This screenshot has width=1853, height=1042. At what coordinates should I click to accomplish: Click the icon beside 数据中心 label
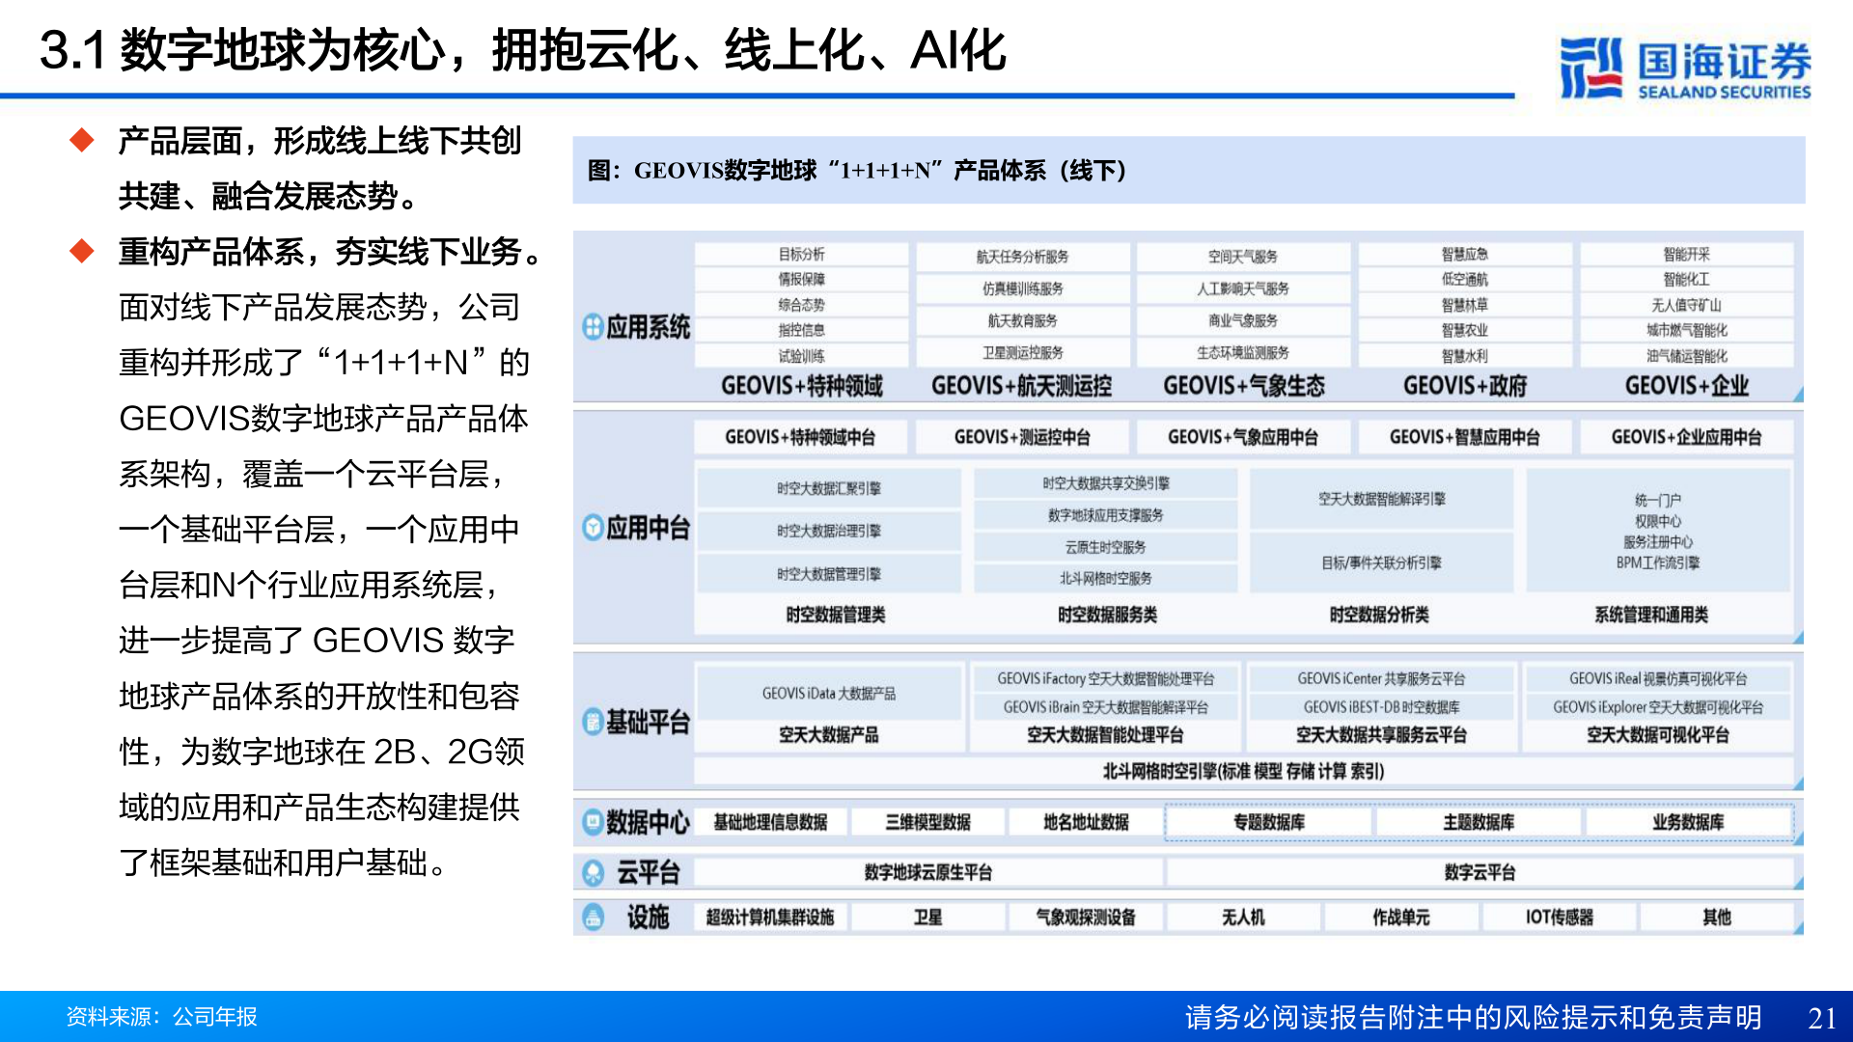point(593,822)
